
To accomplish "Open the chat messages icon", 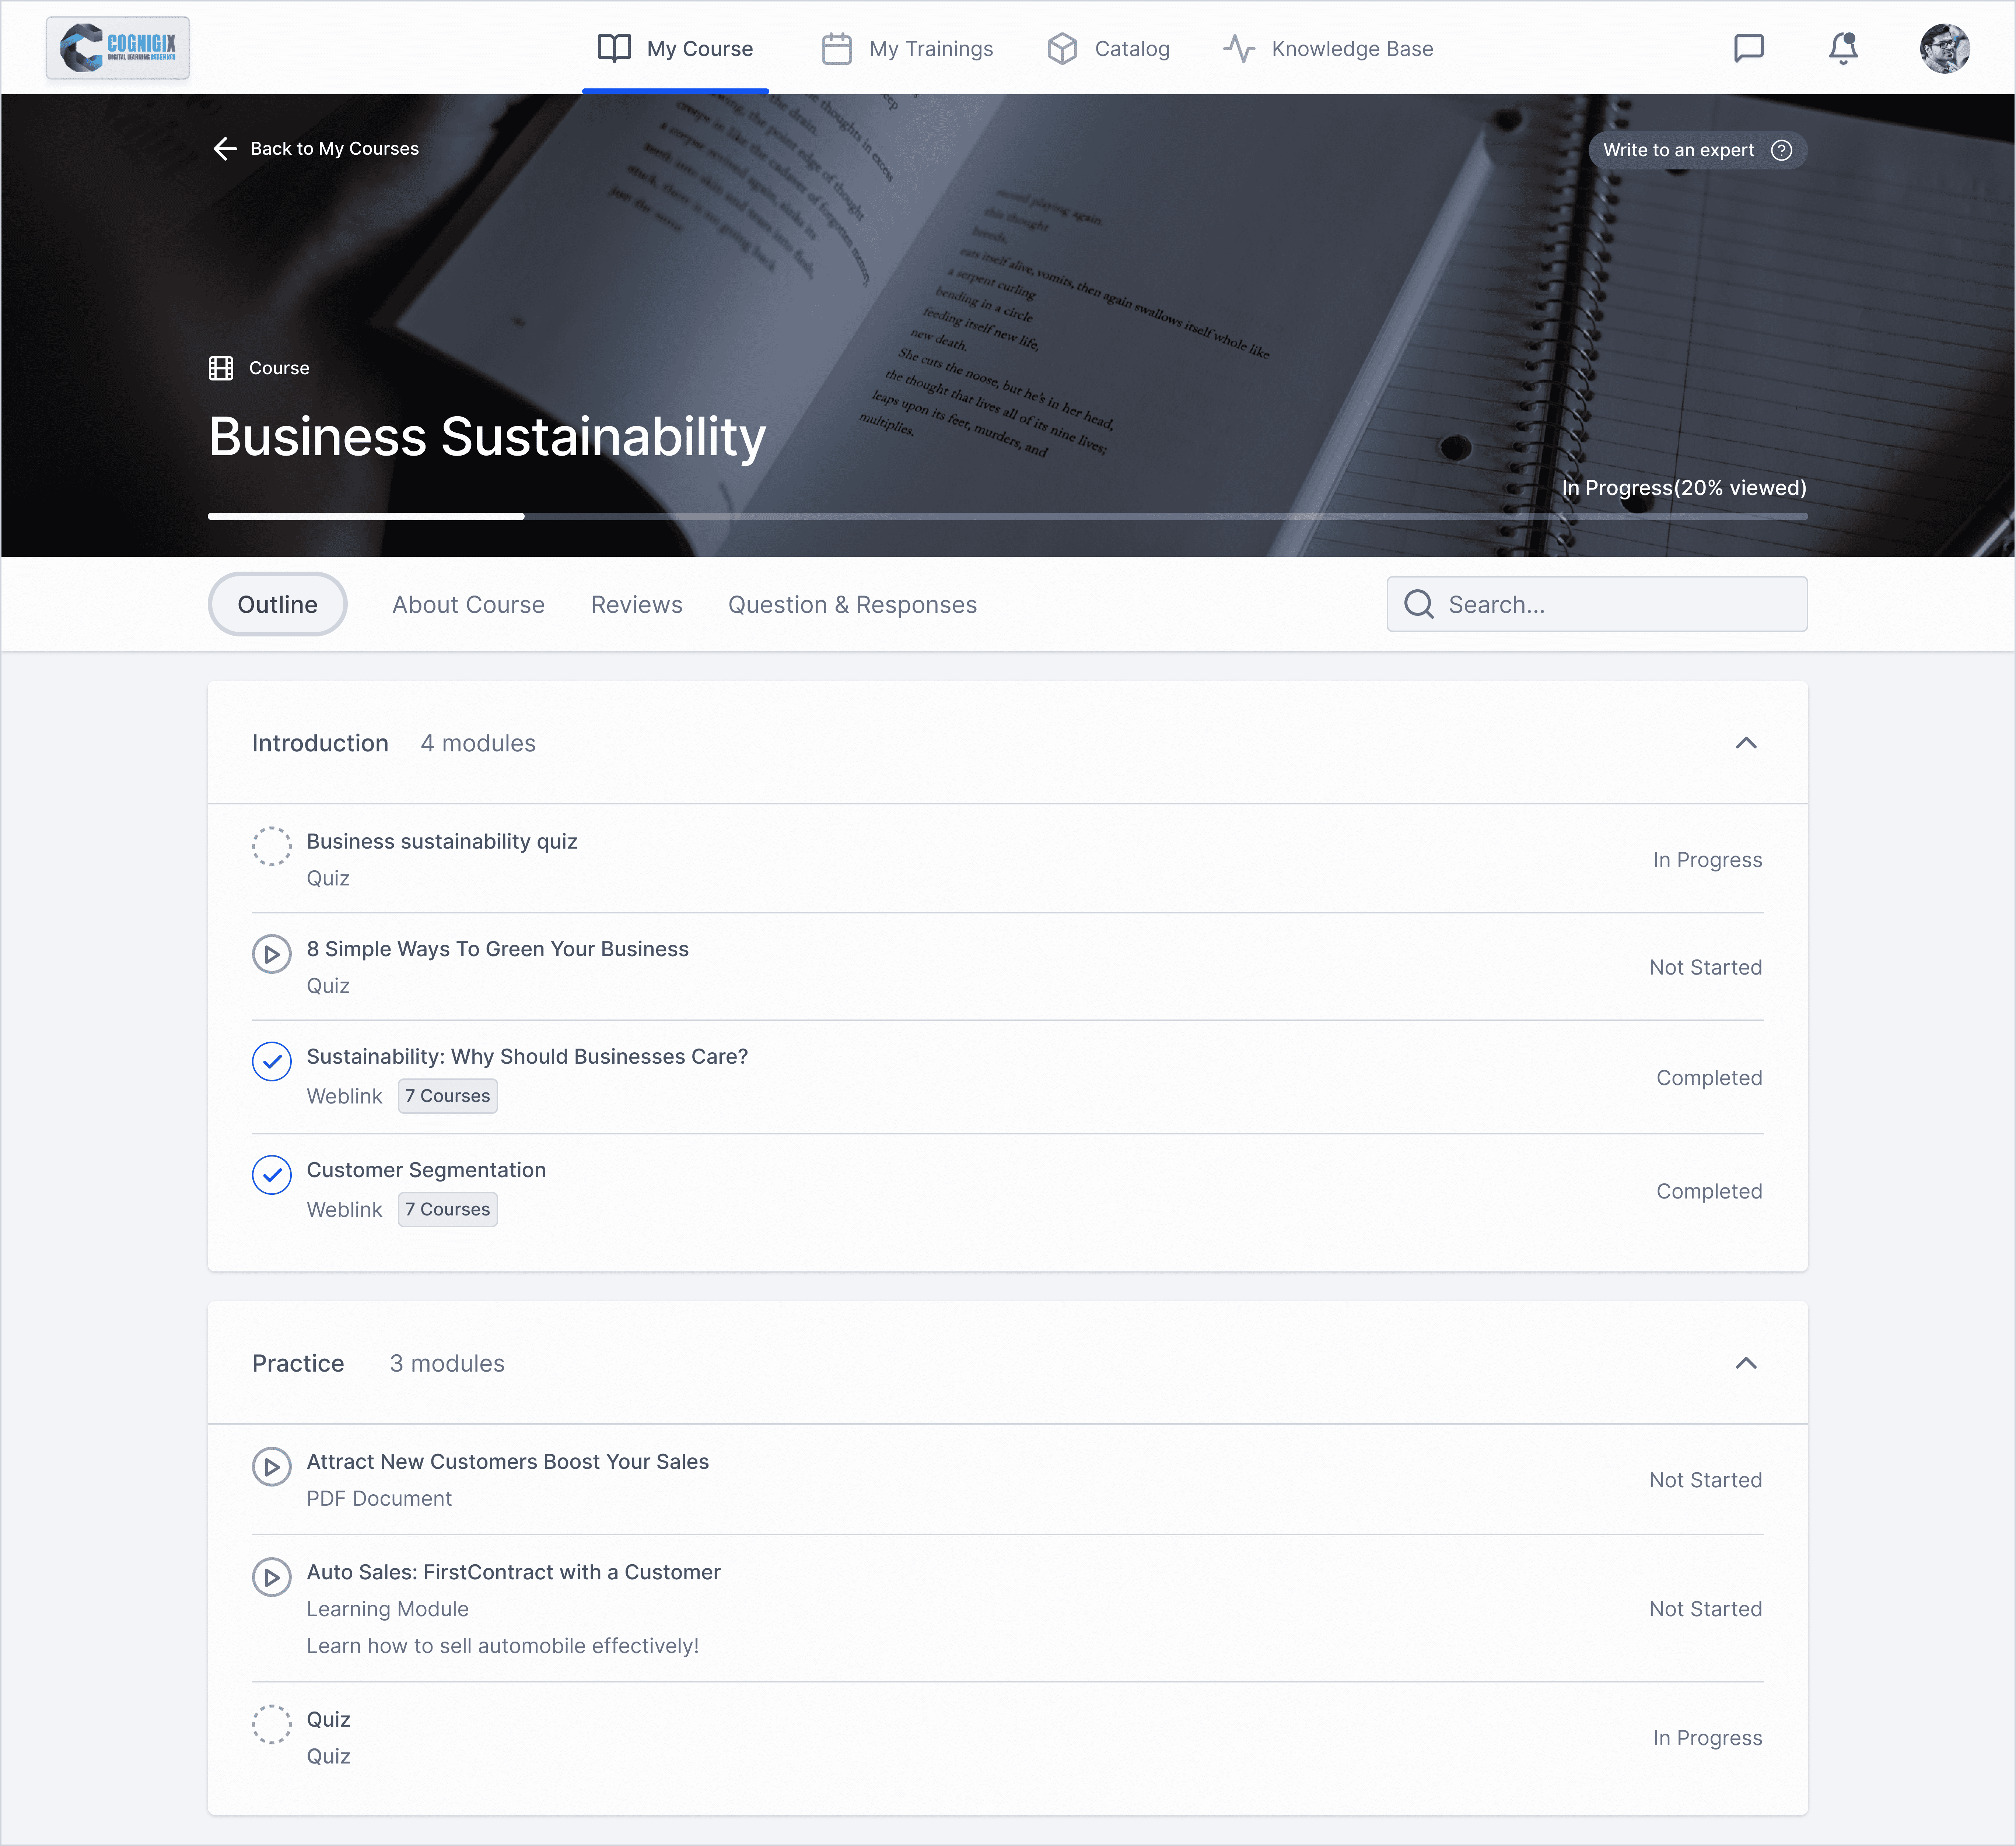I will coord(1748,48).
